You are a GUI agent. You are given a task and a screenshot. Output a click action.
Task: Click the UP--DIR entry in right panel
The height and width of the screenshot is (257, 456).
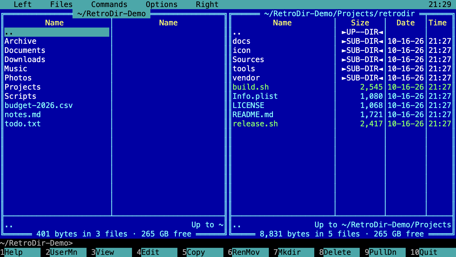342,32
